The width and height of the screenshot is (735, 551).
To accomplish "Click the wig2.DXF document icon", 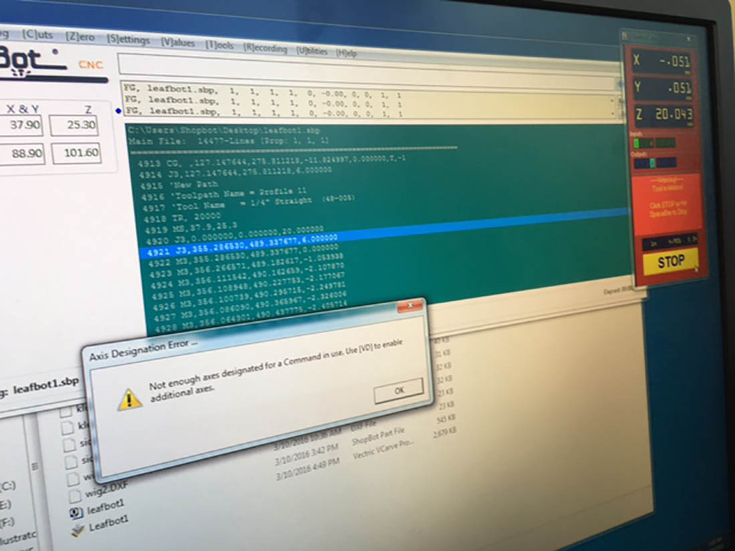I will tap(75, 496).
